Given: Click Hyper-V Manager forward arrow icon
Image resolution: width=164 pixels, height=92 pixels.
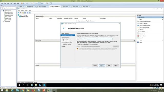Looking at the screenshot, I should click(20, 13).
